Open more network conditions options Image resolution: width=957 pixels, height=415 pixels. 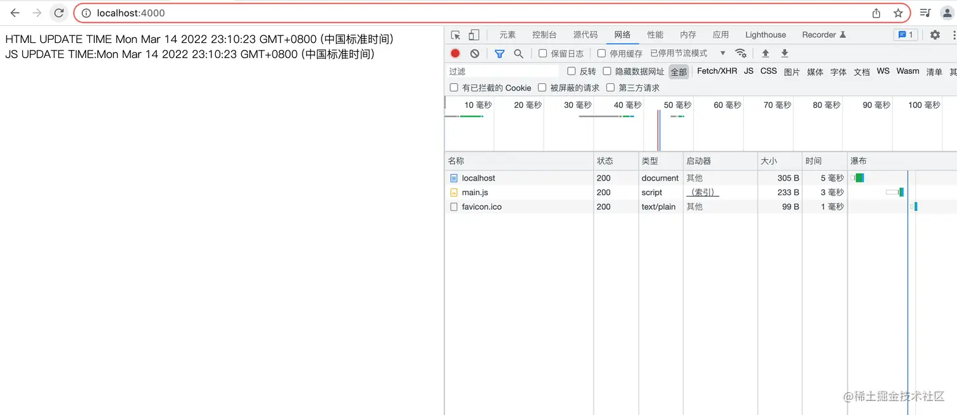(741, 53)
